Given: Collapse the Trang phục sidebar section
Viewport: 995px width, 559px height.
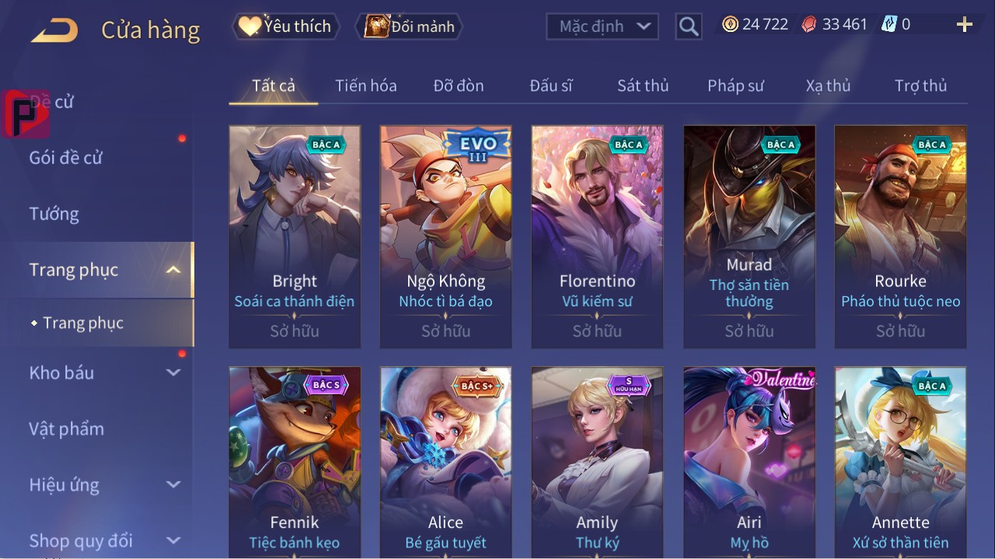Looking at the screenshot, I should click(x=173, y=270).
